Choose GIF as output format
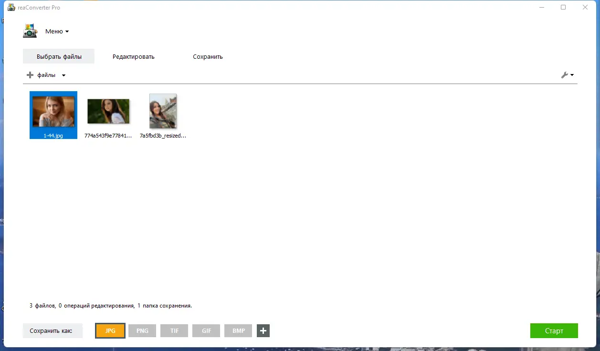The image size is (600, 351). 206,331
